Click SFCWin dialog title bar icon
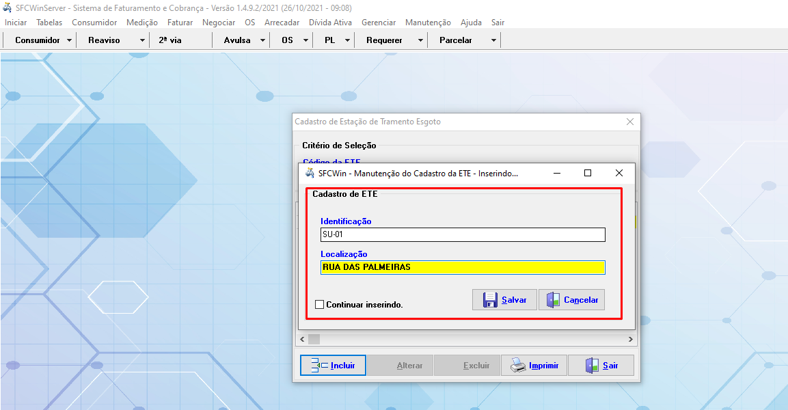 click(x=310, y=173)
